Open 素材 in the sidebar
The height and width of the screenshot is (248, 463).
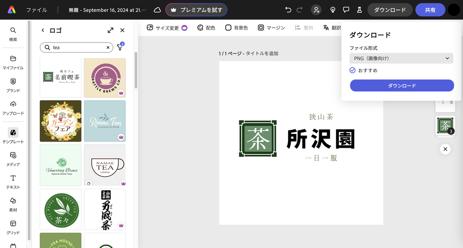tap(13, 205)
